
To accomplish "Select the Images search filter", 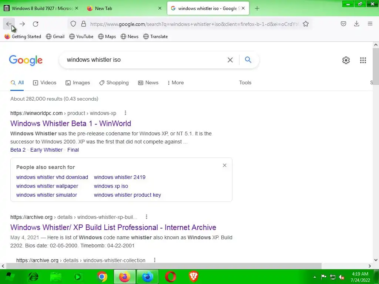I will (78, 82).
